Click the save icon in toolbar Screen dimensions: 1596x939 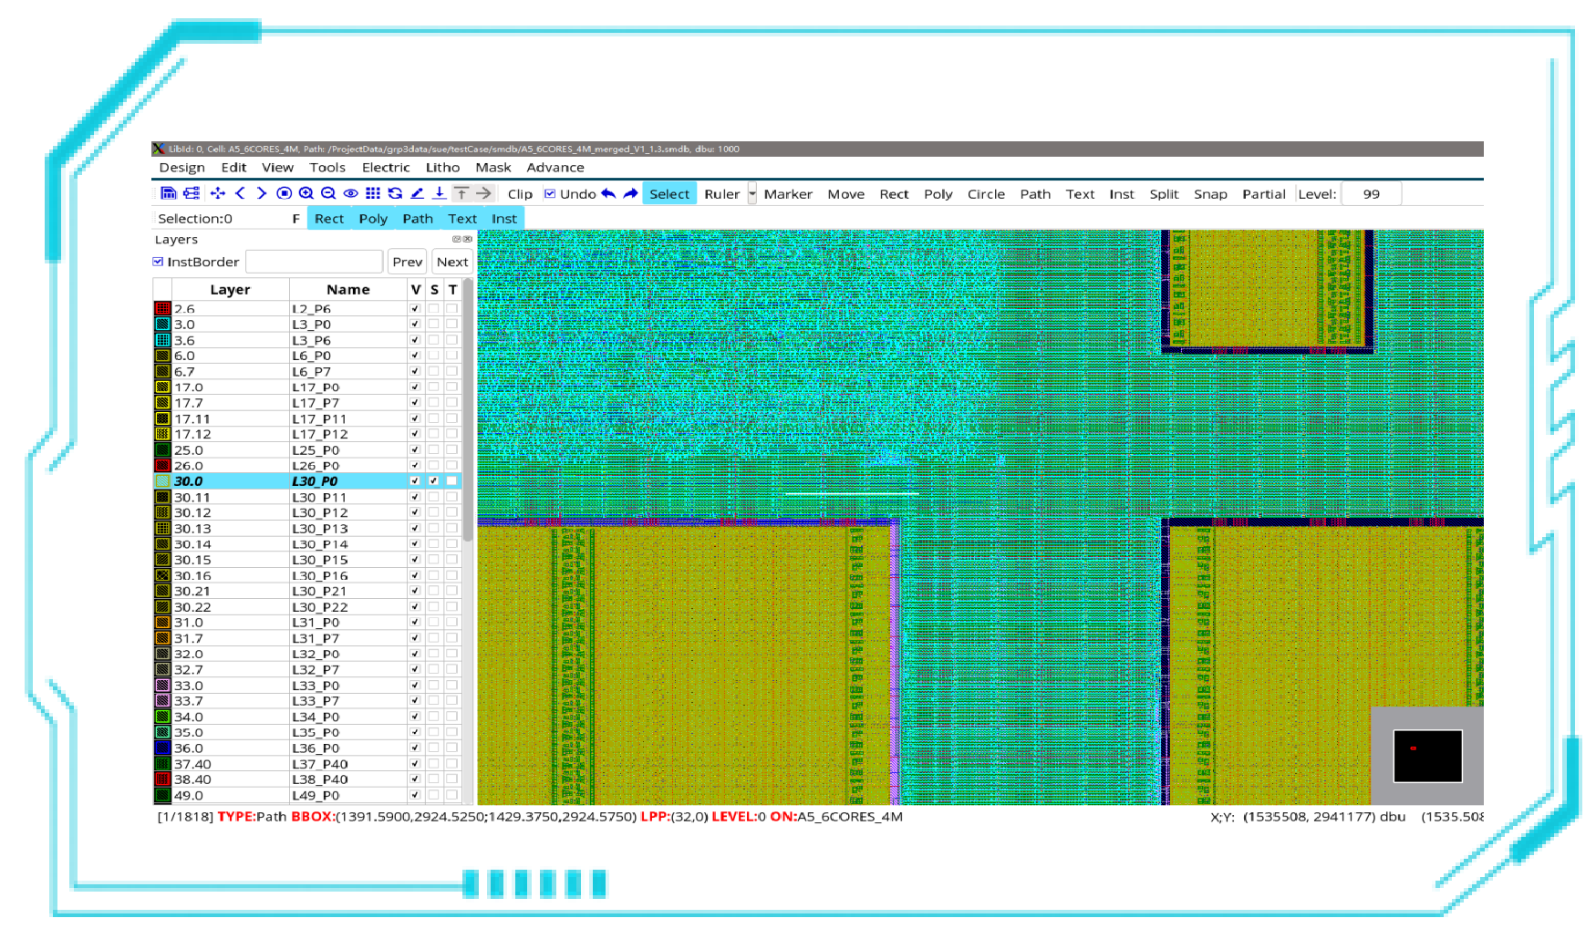169,193
